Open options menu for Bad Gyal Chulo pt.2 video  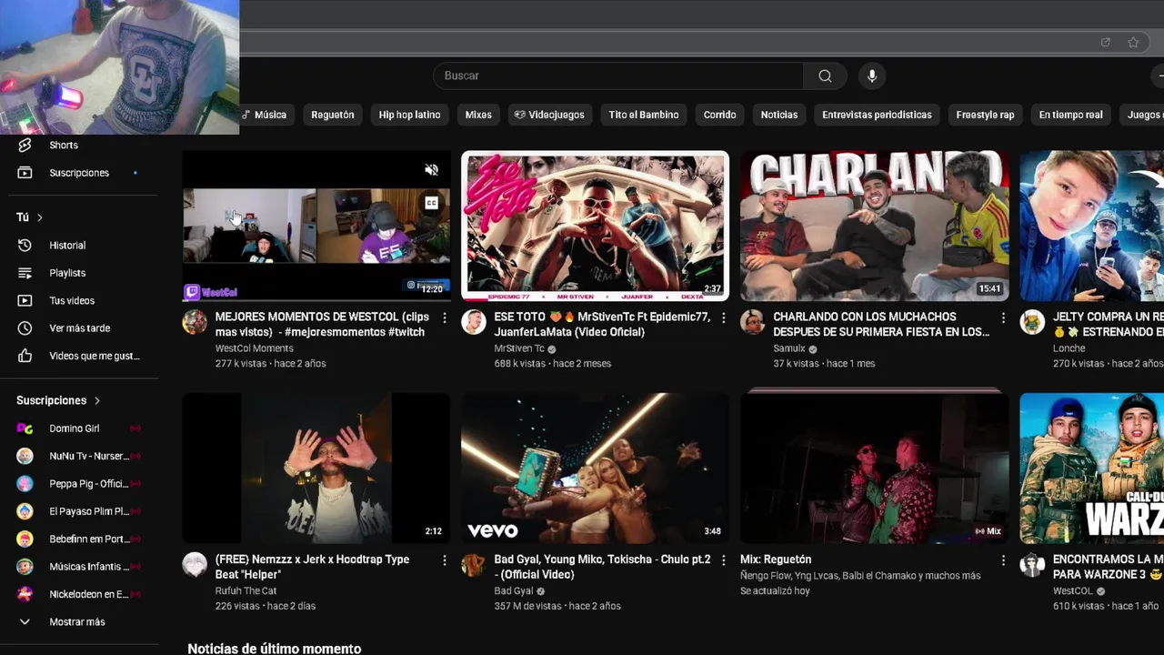[723, 560]
